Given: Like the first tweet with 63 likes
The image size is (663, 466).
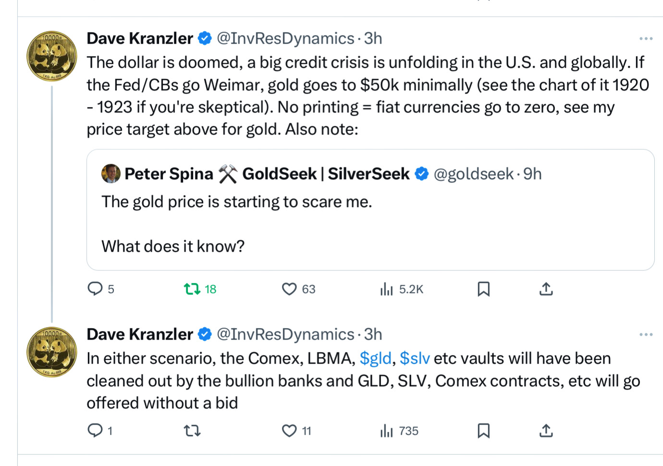Looking at the screenshot, I should point(289,289).
